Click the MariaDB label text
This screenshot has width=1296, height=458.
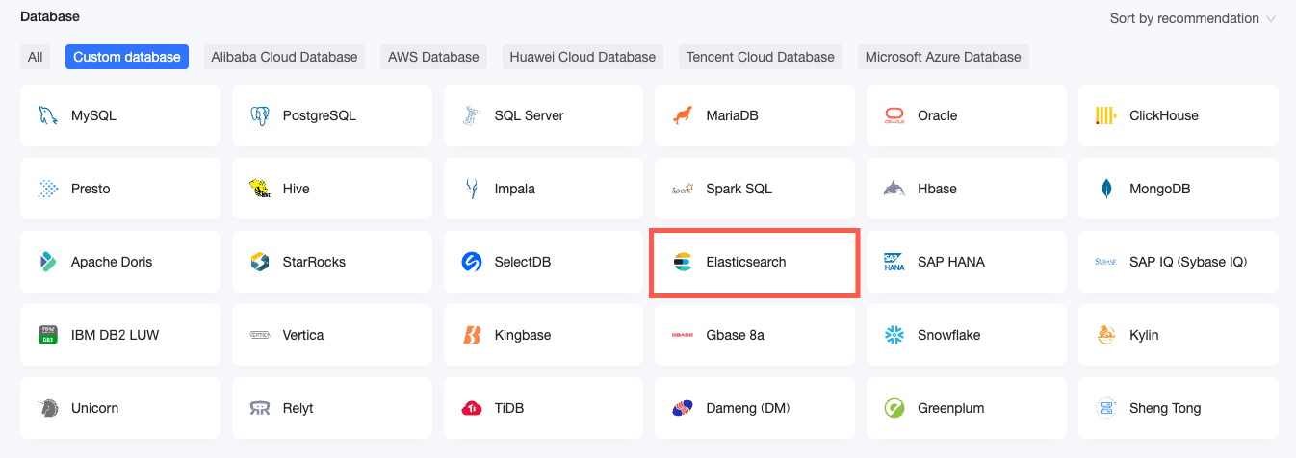point(733,115)
